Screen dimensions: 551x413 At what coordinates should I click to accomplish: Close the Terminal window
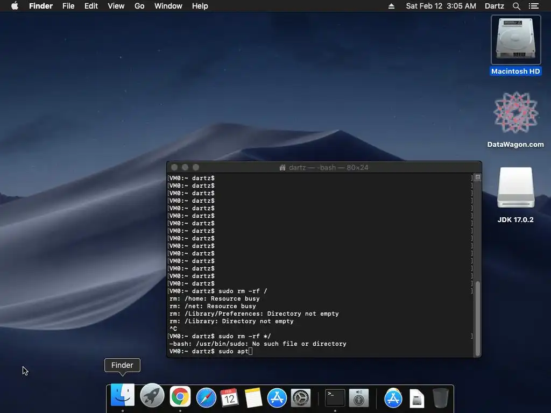pos(174,168)
